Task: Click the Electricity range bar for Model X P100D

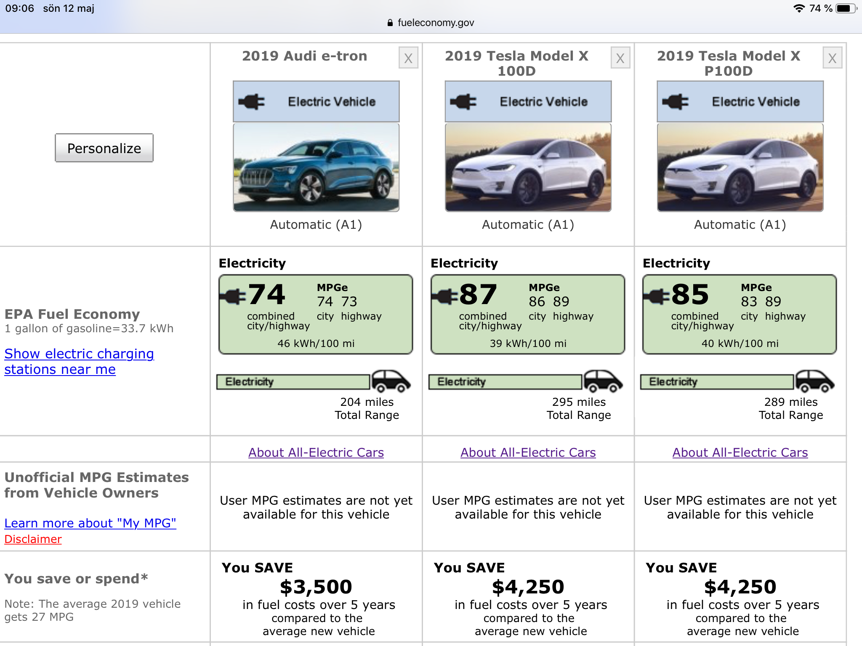Action: click(x=717, y=382)
